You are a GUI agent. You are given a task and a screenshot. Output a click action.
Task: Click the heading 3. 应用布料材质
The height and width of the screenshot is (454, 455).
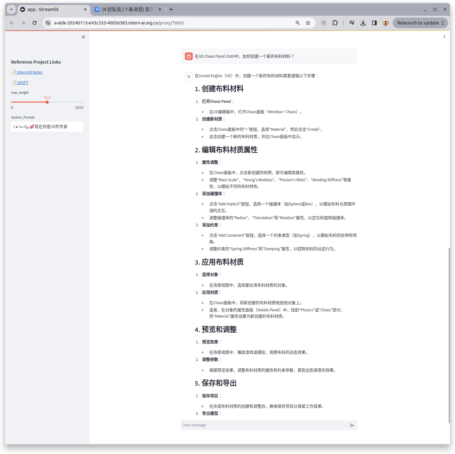(x=219, y=262)
